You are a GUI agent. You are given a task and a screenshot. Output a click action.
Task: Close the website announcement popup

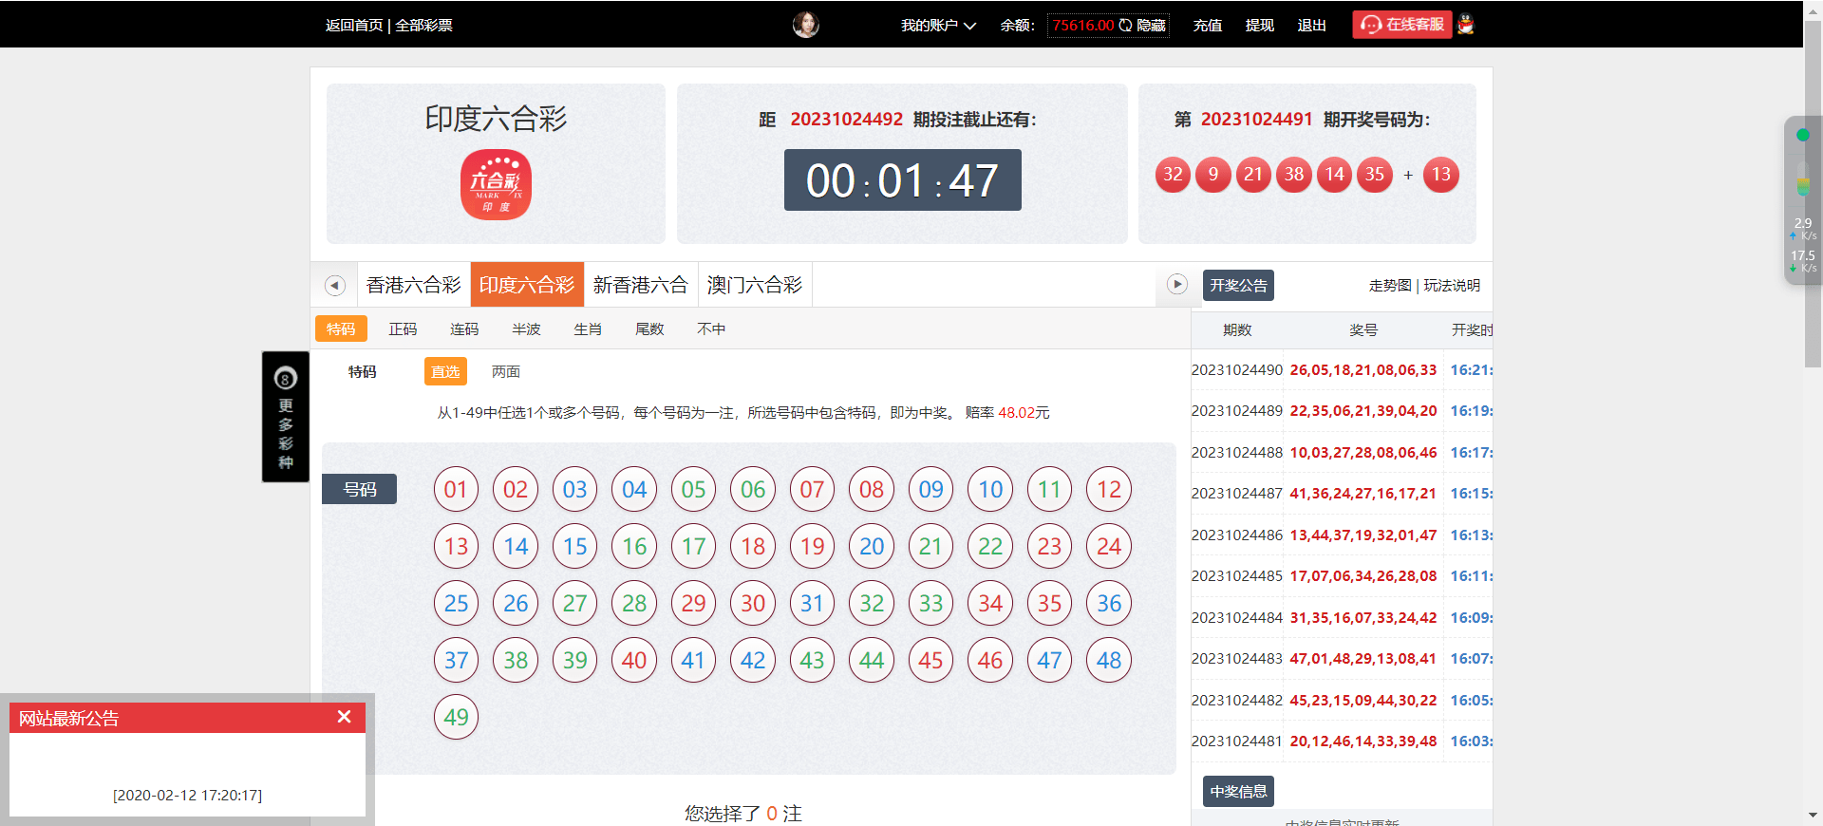(x=344, y=717)
